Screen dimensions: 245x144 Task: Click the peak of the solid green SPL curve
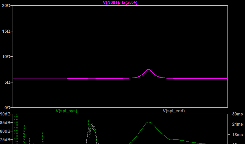tap(149, 122)
